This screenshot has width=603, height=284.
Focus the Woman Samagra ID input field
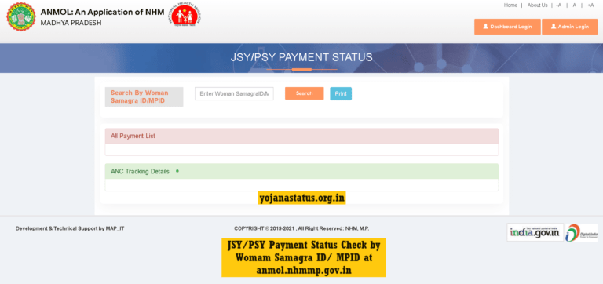pos(234,94)
